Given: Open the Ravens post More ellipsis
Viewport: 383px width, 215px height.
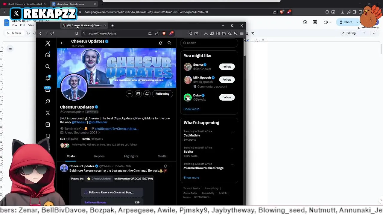Looking at the screenshot, I should pyautogui.click(x=171, y=166).
